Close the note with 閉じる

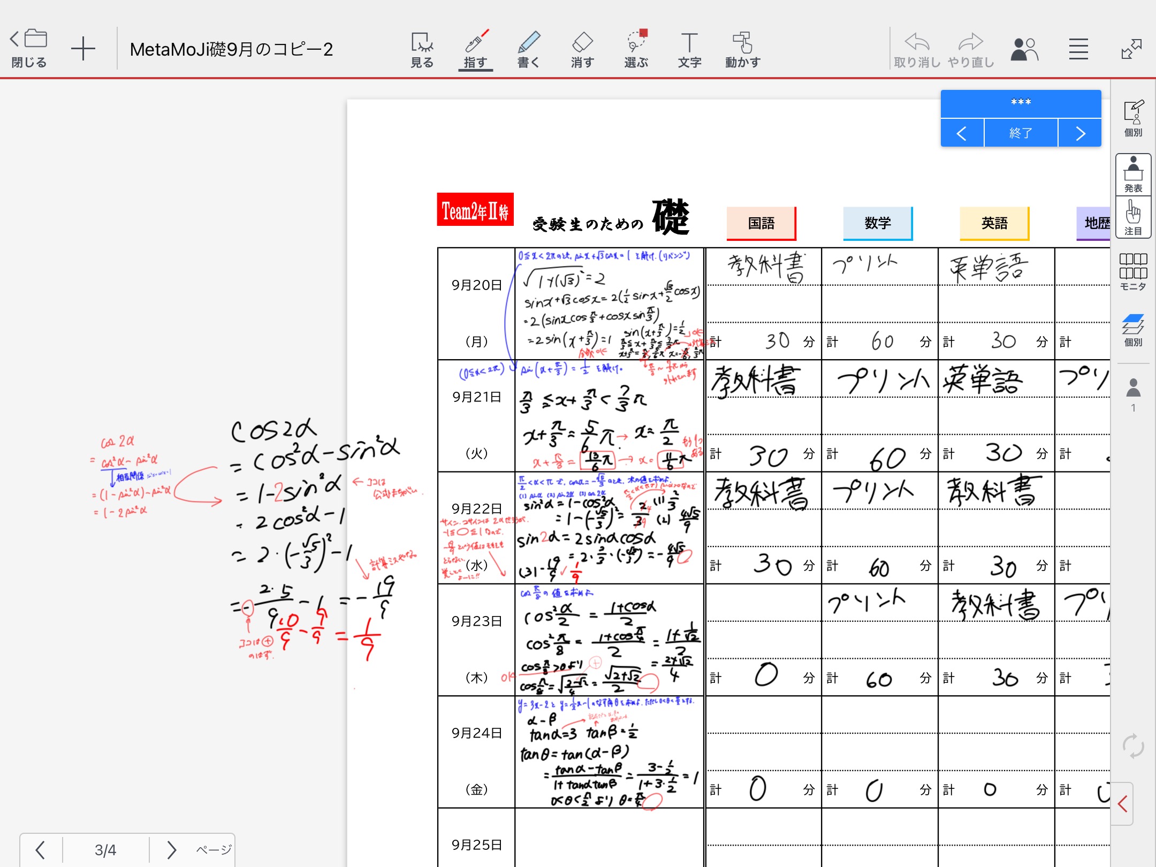click(x=29, y=49)
